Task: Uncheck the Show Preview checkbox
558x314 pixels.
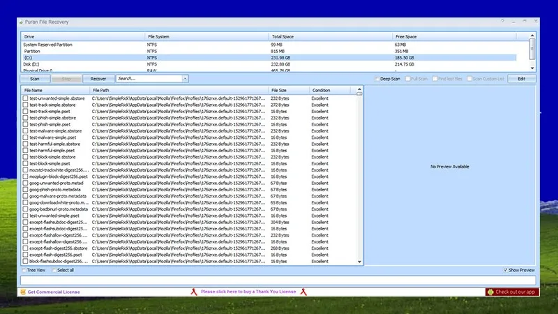Action: 506,270
